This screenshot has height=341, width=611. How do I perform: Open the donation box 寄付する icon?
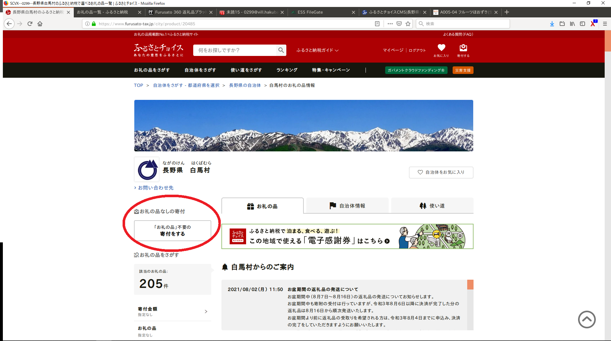[463, 50]
